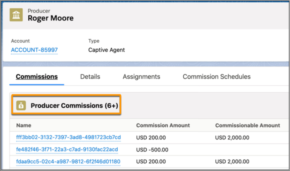
Task: Open the Producer Commissions (6+) related list
Action: tap(74, 106)
